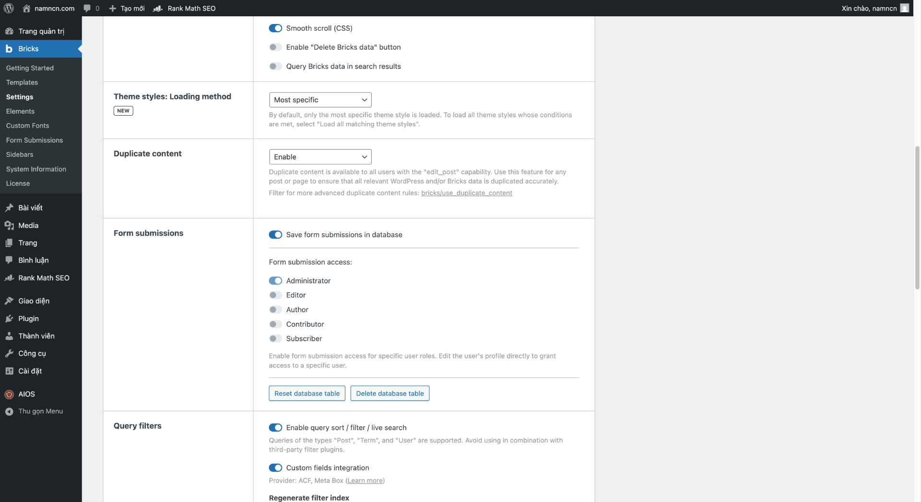
Task: Toggle Smooth scroll (CSS) switch
Action: (275, 28)
